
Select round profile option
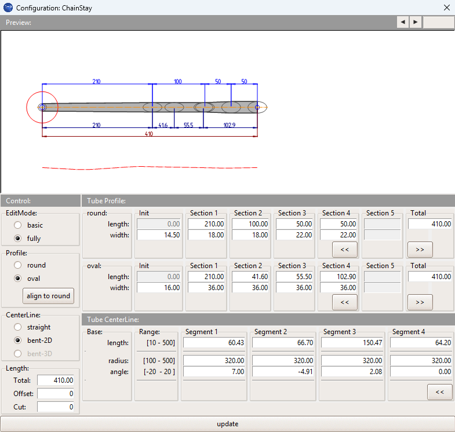click(x=19, y=265)
